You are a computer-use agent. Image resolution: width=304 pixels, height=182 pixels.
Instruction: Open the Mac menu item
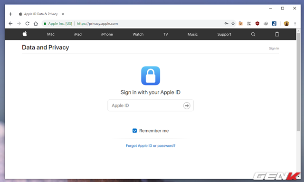click(x=51, y=34)
